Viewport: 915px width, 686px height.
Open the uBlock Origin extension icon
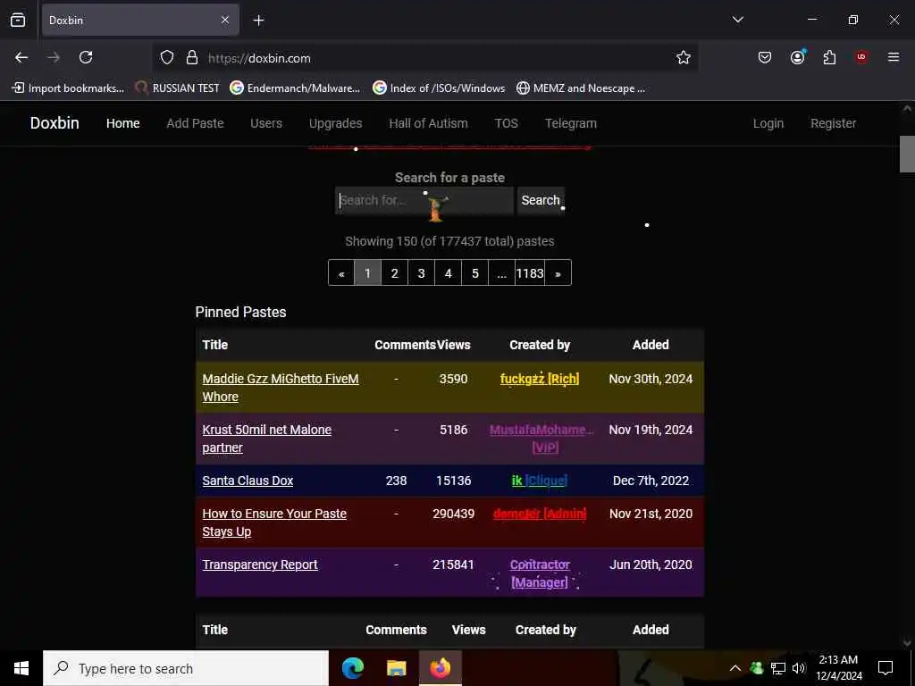[861, 57]
